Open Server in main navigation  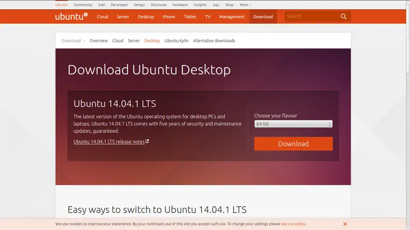123,17
